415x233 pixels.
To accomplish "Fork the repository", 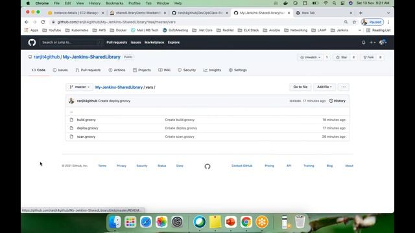I will (368, 58).
